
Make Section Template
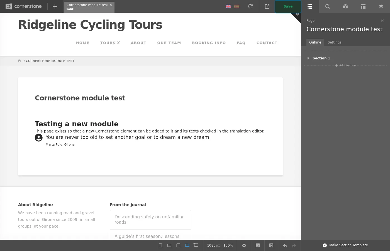click(345, 245)
